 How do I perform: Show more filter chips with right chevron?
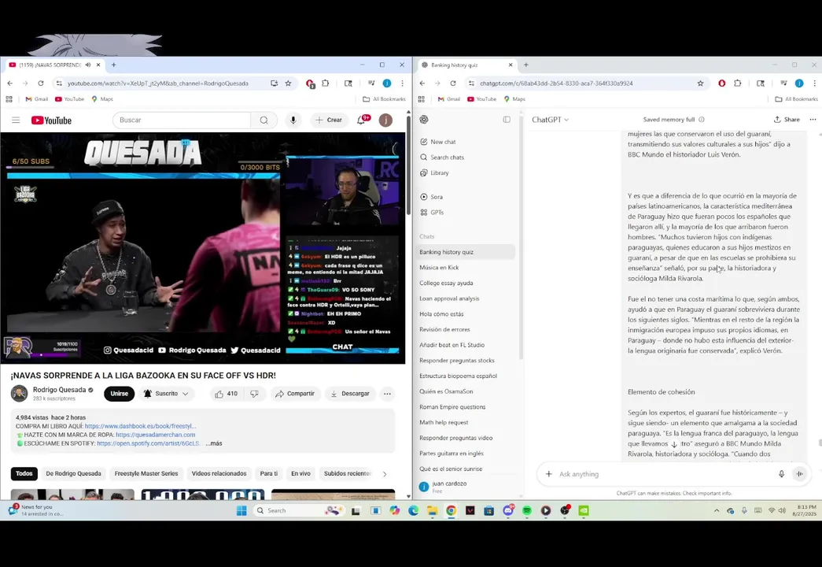385,474
